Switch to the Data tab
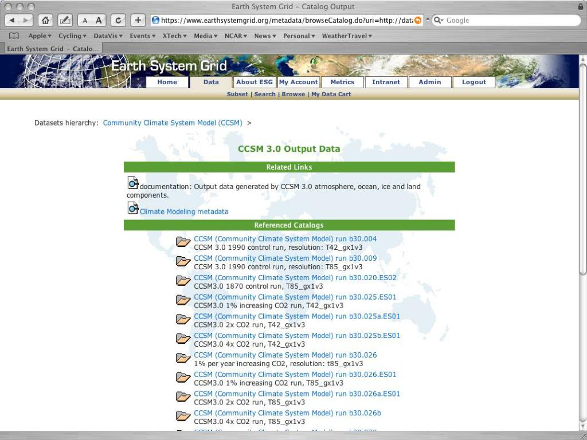The image size is (587, 440). [211, 82]
